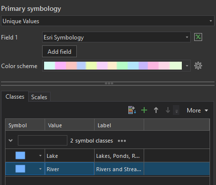Switch to the Scales tab

coord(39,97)
